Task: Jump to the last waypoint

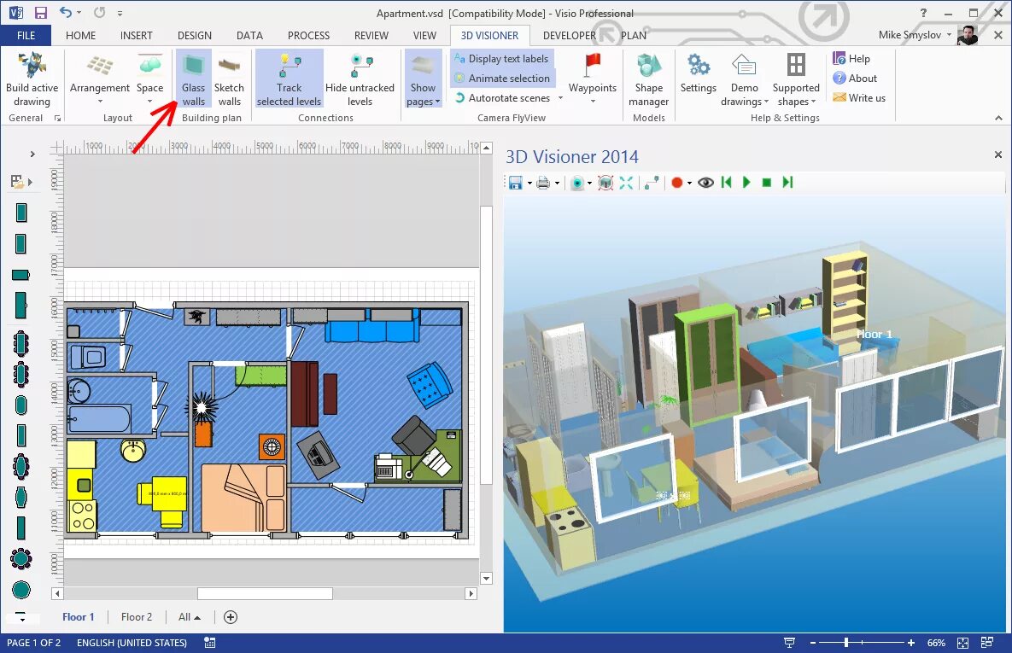Action: (x=787, y=183)
